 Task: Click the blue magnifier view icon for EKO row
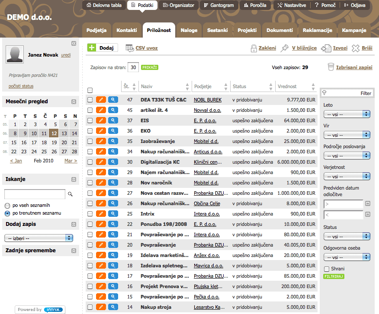pos(113,131)
